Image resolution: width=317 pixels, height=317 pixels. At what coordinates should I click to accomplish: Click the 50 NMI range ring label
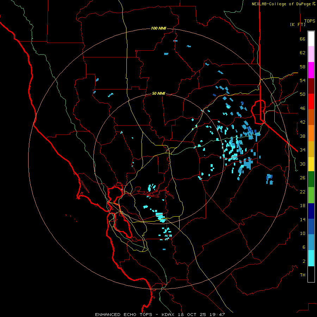(x=159, y=93)
